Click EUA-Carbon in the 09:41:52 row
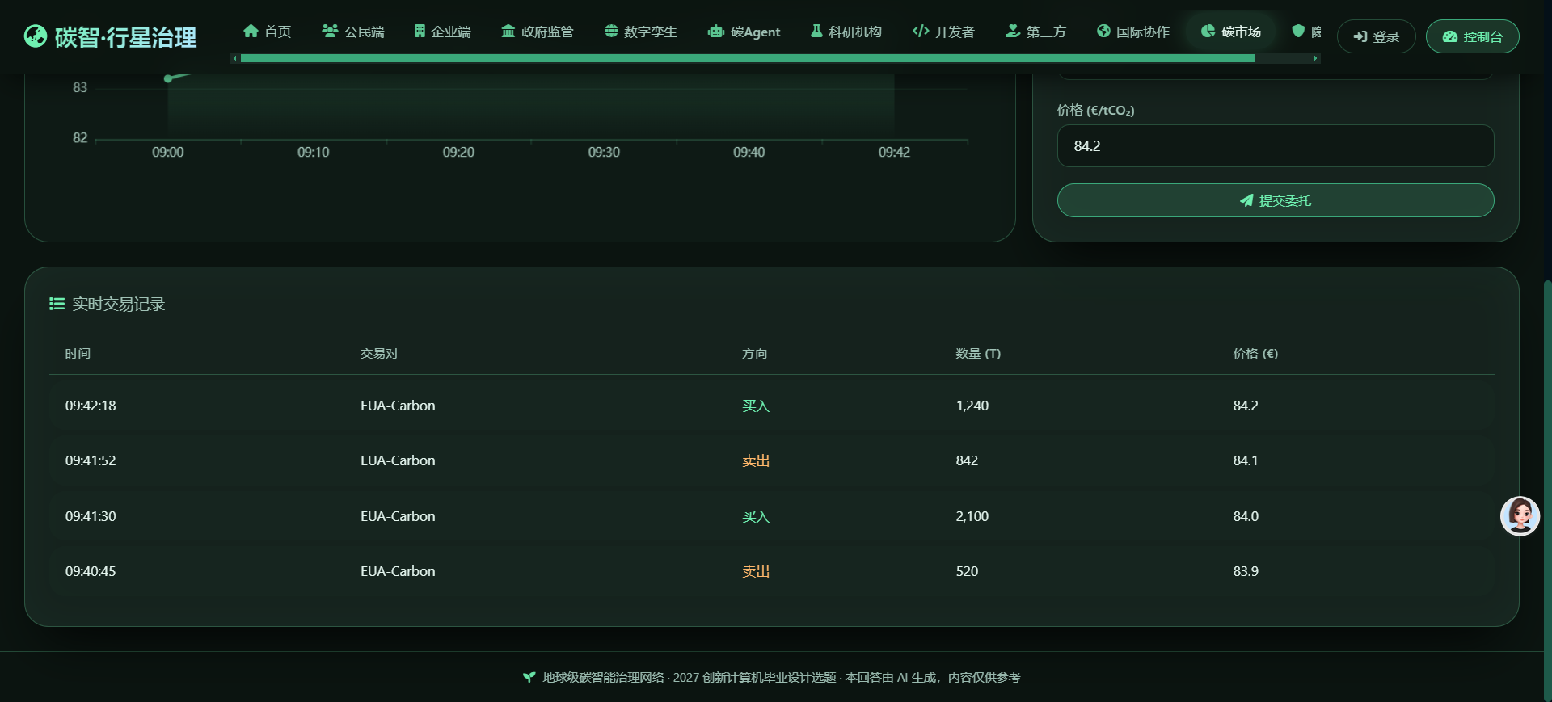1552x702 pixels. tap(398, 460)
